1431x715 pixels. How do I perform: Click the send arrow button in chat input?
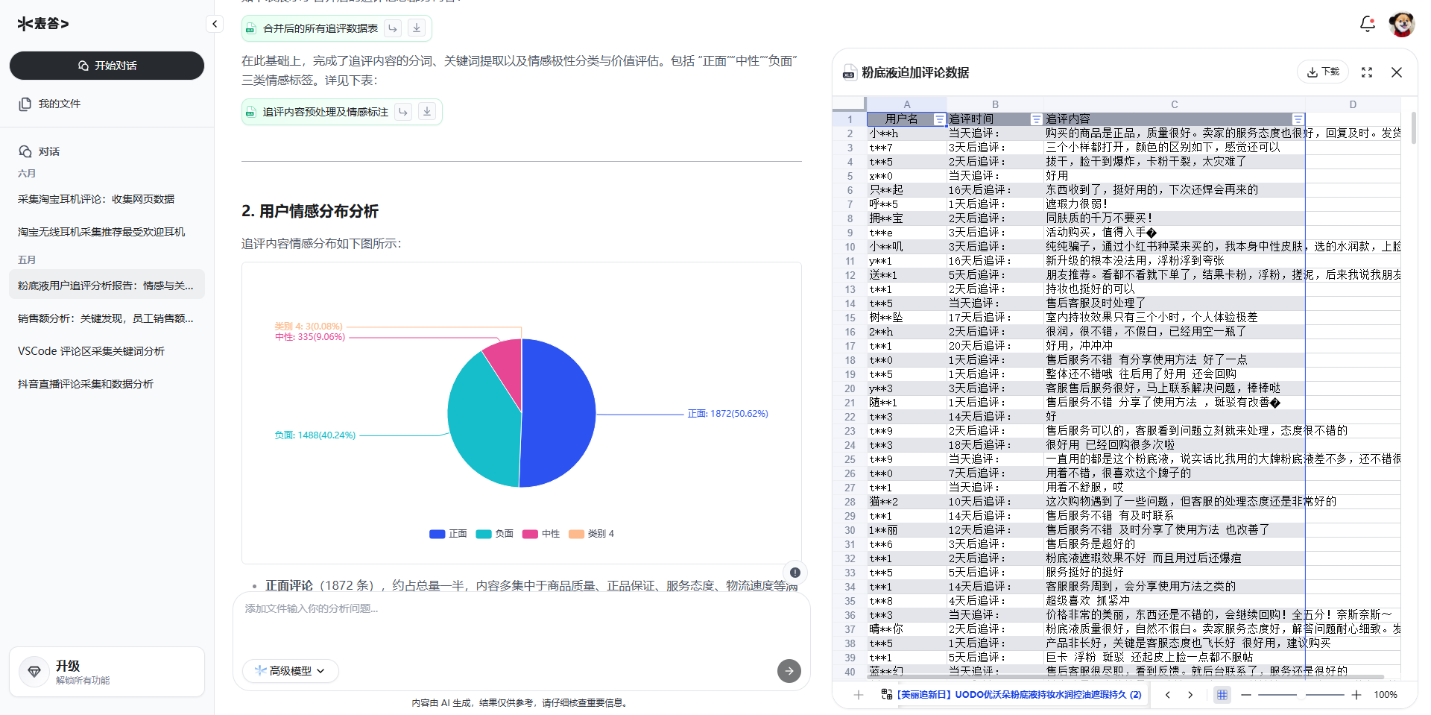[789, 671]
